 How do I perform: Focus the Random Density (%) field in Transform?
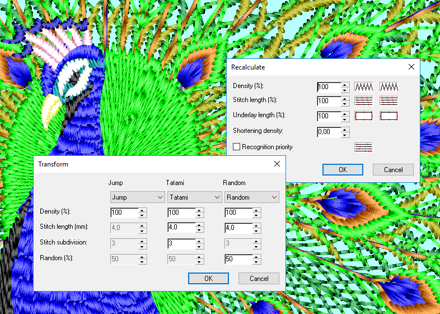click(238, 213)
